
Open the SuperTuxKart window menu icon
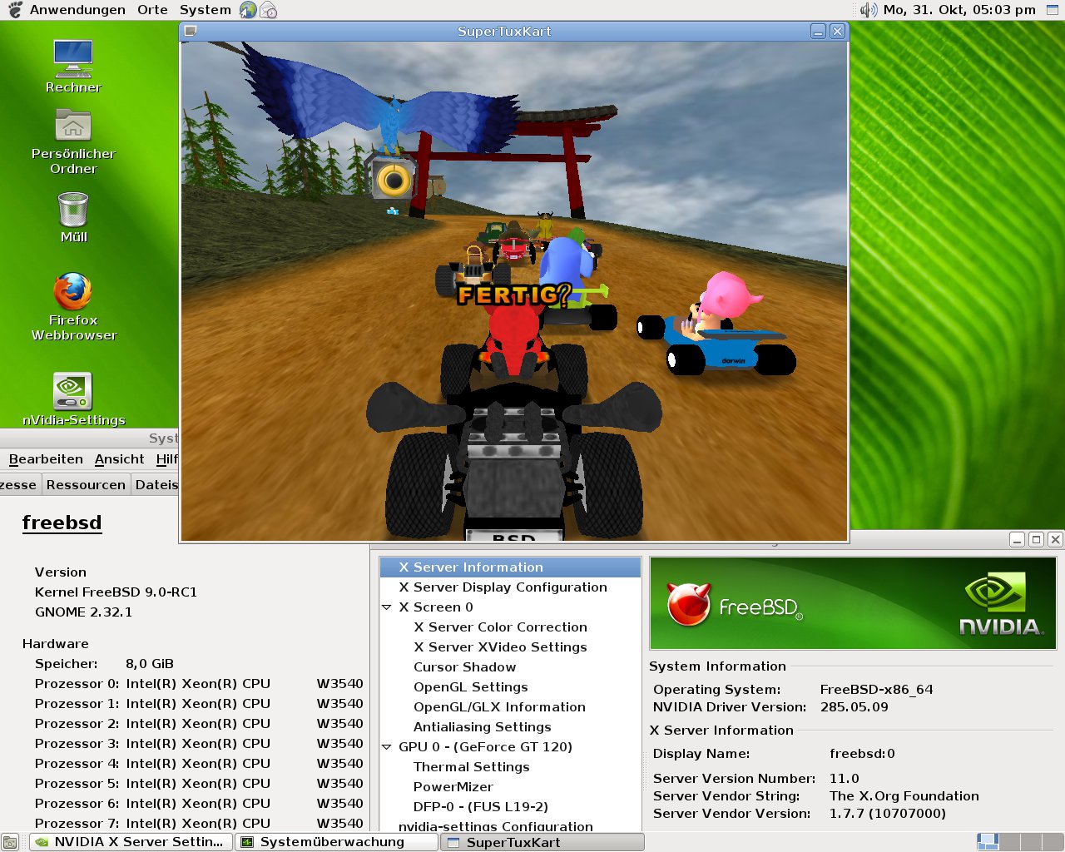click(191, 31)
